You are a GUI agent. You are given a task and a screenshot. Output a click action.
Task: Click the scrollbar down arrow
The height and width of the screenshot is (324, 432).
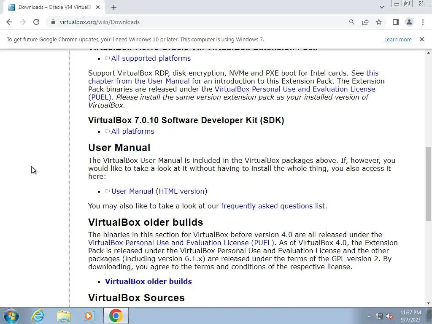pos(428,303)
